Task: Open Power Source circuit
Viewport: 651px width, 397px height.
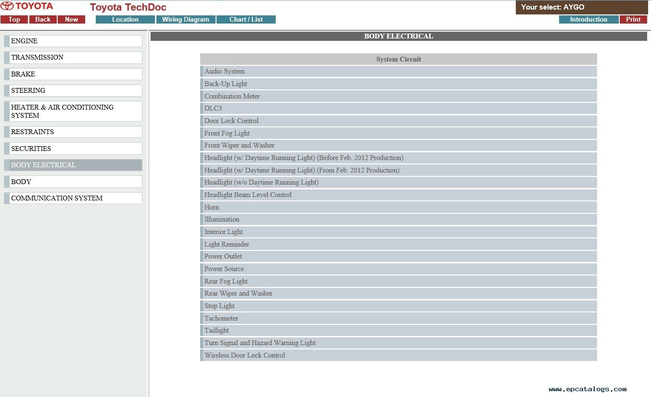Action: tap(398, 269)
